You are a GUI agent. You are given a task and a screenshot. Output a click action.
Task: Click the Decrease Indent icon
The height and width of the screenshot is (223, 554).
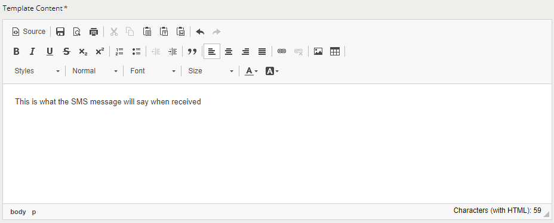point(156,51)
